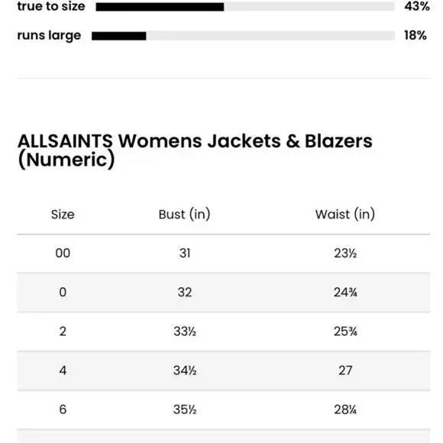Click the 18% fit percentage
Viewport: 443px width, 443px height.
pyautogui.click(x=416, y=35)
